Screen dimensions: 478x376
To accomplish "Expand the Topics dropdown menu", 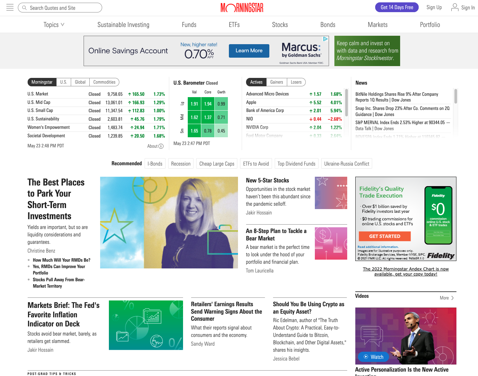I will pyautogui.click(x=54, y=25).
